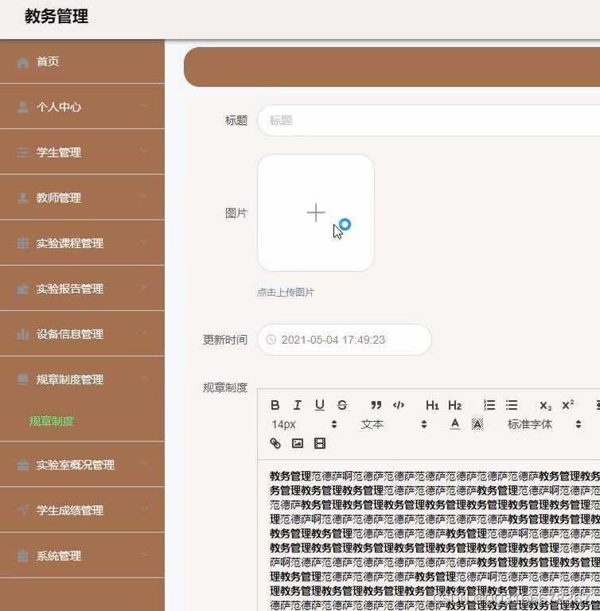Viewport: 600px width, 611px height.
Task: Insert a blockquote with the quote icon
Action: point(376,405)
